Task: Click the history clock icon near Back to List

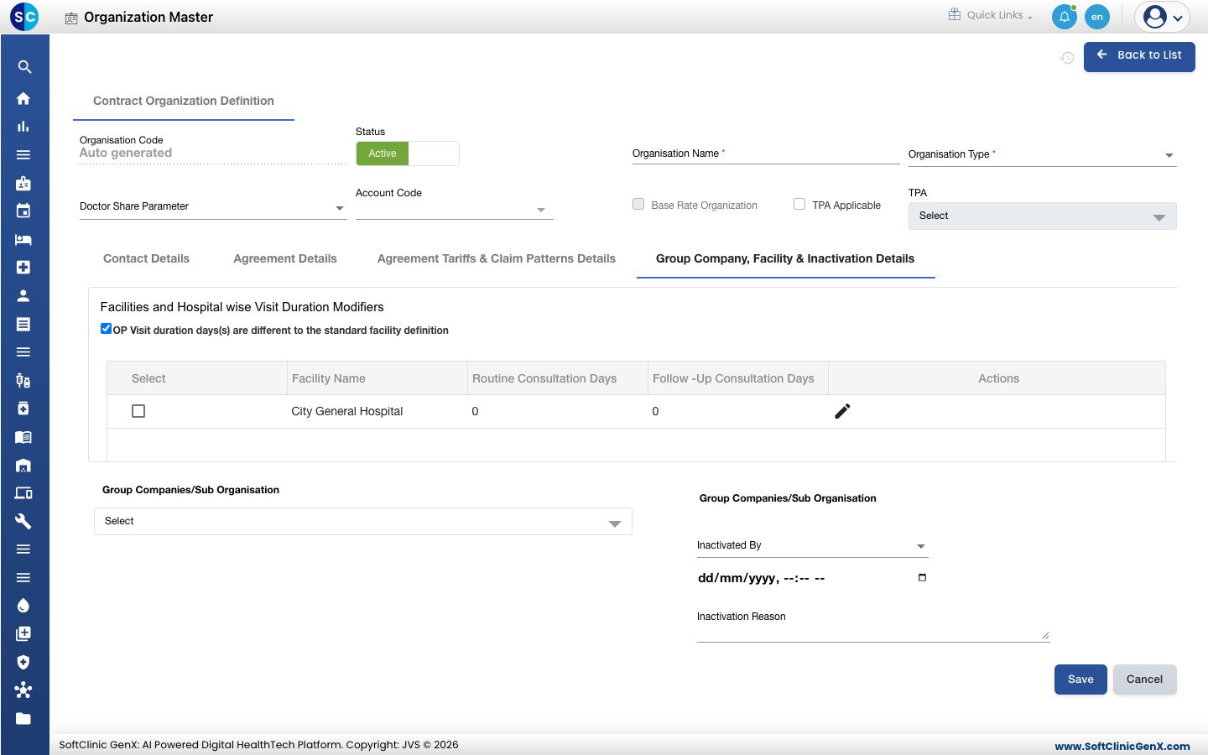Action: point(1067,58)
